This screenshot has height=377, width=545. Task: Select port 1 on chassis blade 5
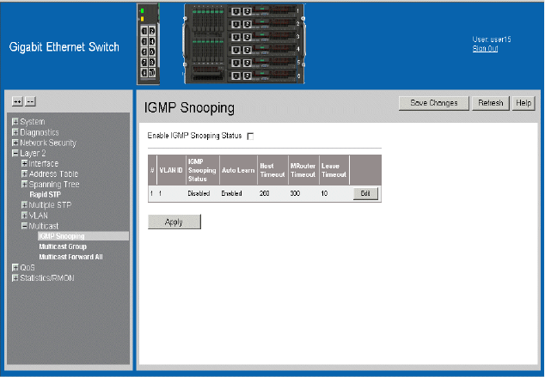click(236, 64)
